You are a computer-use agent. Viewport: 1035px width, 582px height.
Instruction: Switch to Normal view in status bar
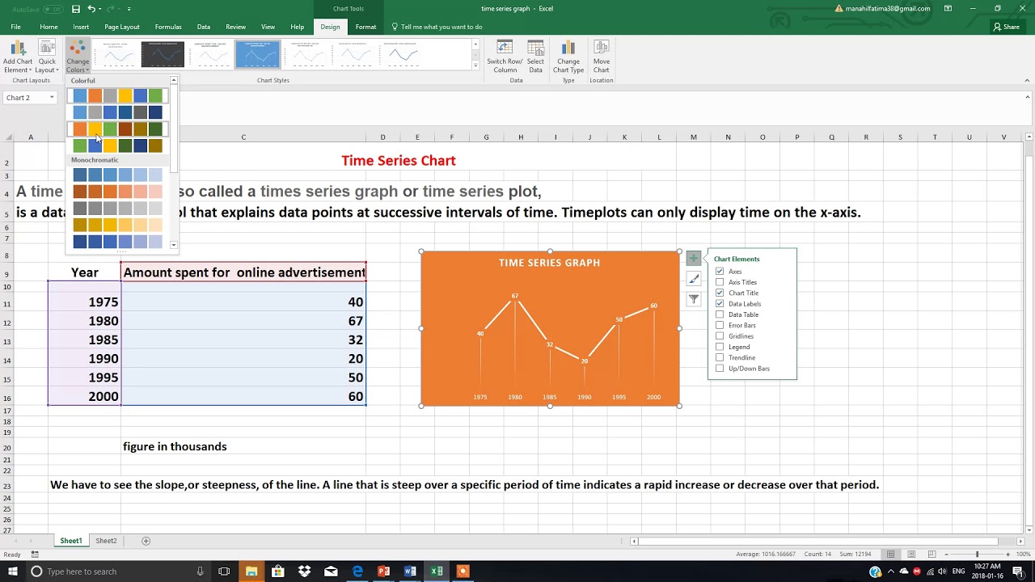click(890, 554)
